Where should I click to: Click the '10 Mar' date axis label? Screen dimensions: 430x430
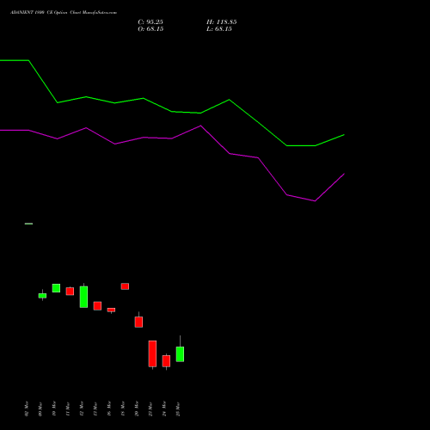click(x=54, y=408)
